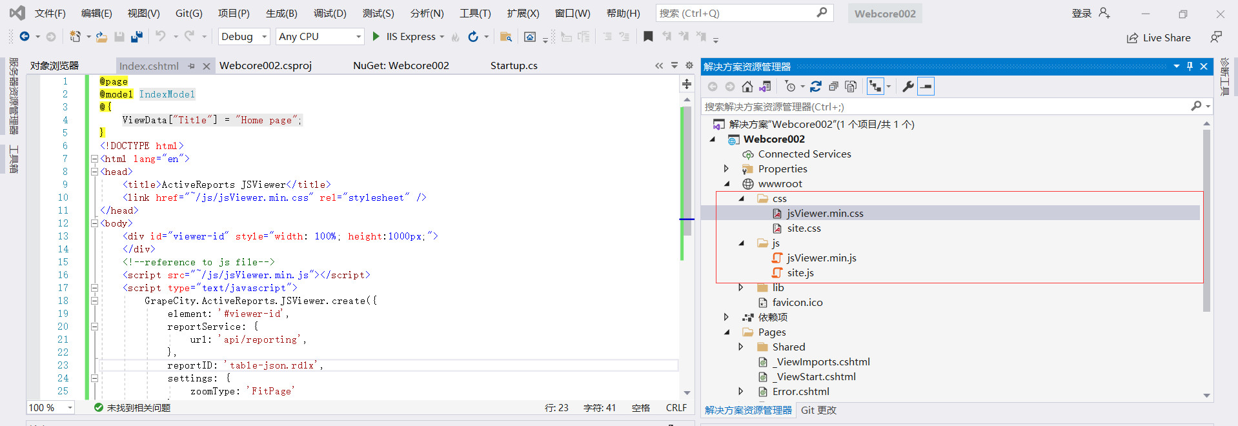
Task: Toggle Track Active Item tree icon
Action: tap(875, 86)
